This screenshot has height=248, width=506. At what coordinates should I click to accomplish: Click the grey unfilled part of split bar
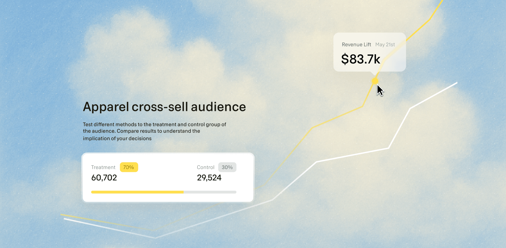(x=210, y=192)
